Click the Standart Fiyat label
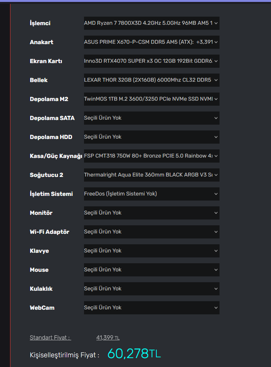 coord(50,338)
